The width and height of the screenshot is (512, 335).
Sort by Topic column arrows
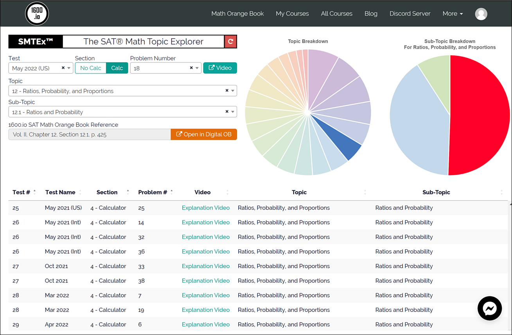(x=365, y=192)
